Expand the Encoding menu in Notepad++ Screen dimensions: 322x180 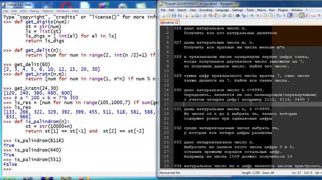pyautogui.click(x=206, y=9)
